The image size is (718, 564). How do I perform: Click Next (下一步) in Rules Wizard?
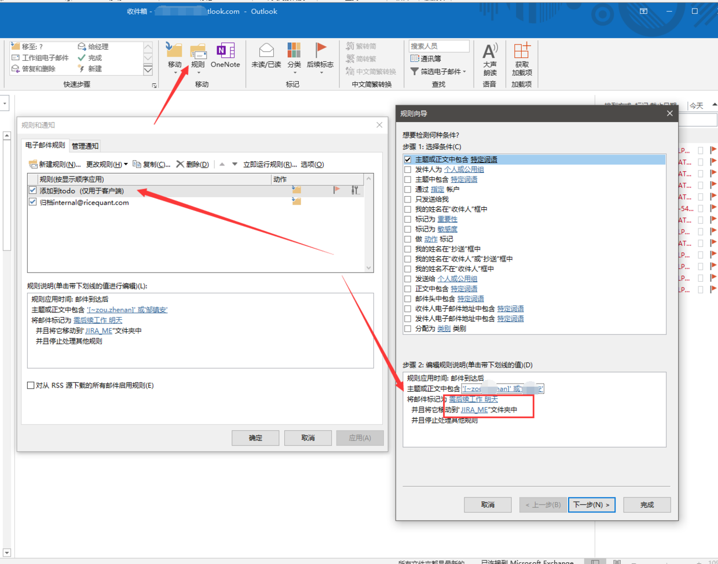click(591, 504)
